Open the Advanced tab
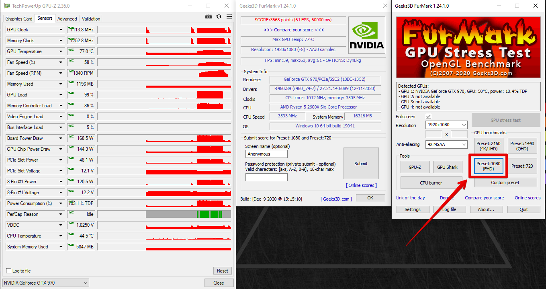Image resolution: width=546 pixels, height=289 pixels. (67, 18)
